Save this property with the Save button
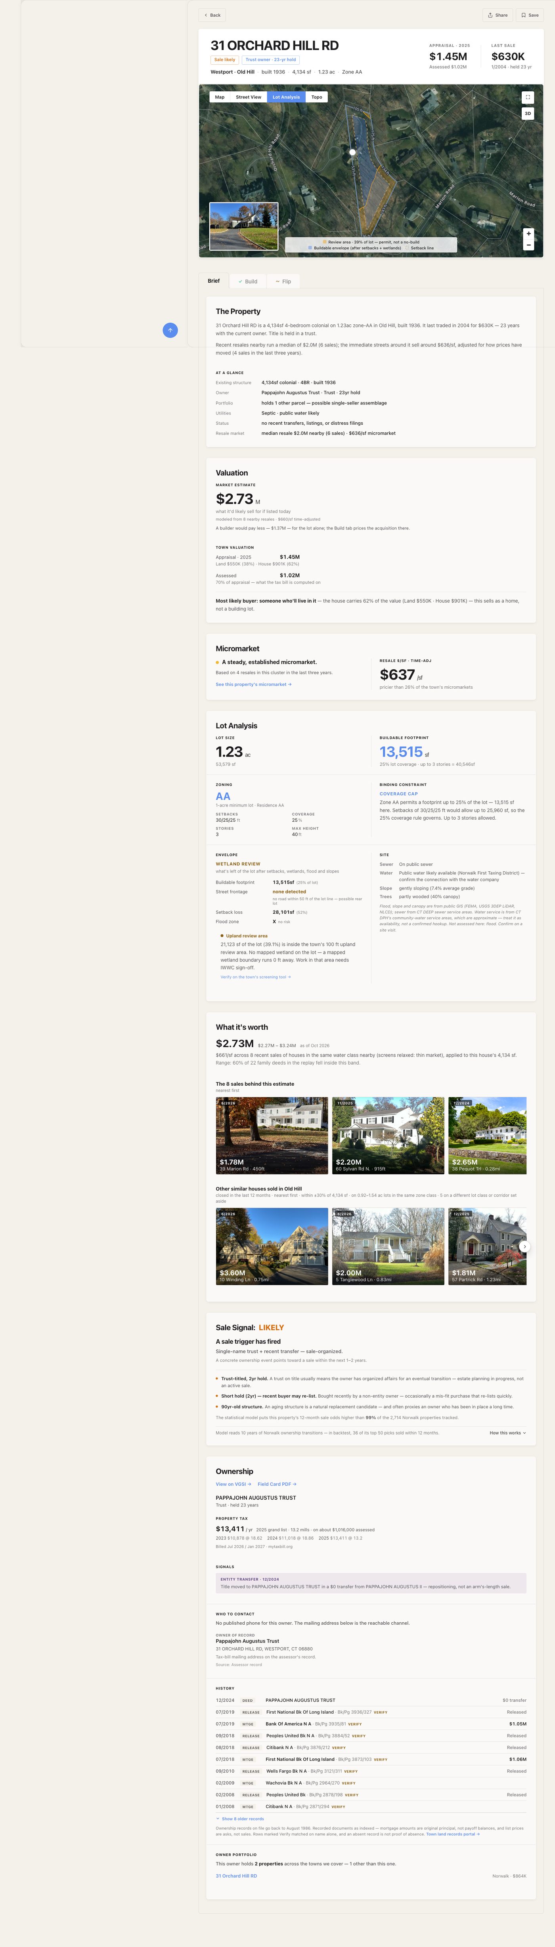Screen dimensions: 555x1947 (x=530, y=15)
